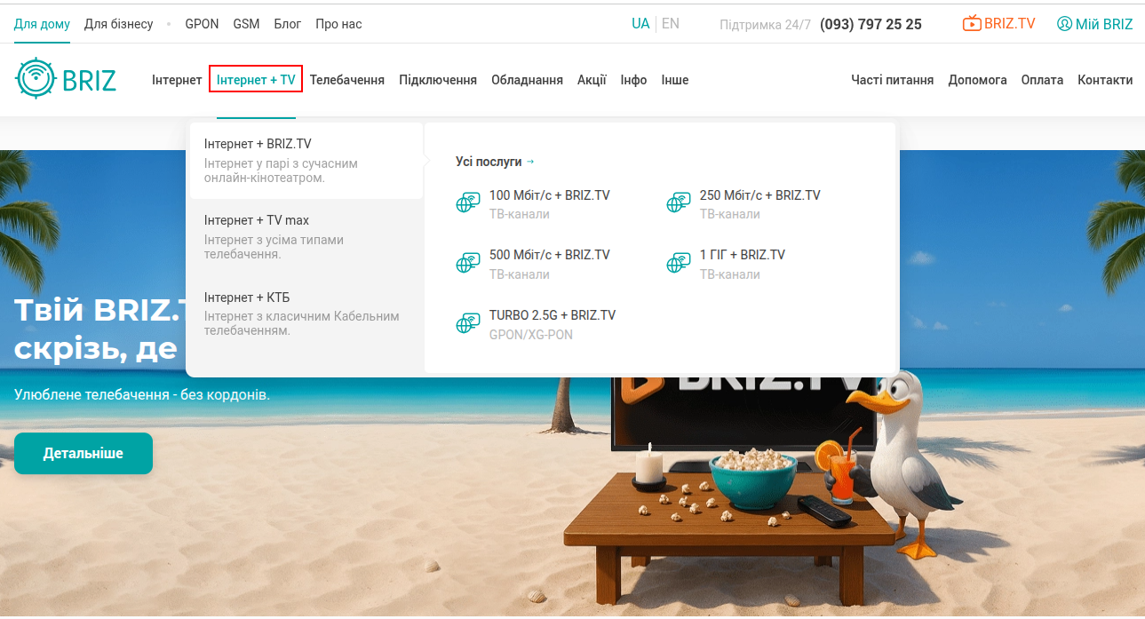
Task: Click the globe icon beside TURBO 2.5G + BRIZ.TV
Action: click(467, 324)
